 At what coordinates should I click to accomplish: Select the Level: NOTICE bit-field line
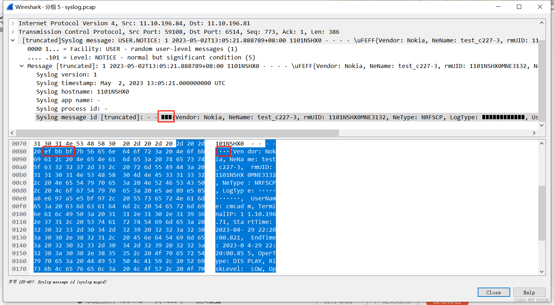[x=107, y=57]
